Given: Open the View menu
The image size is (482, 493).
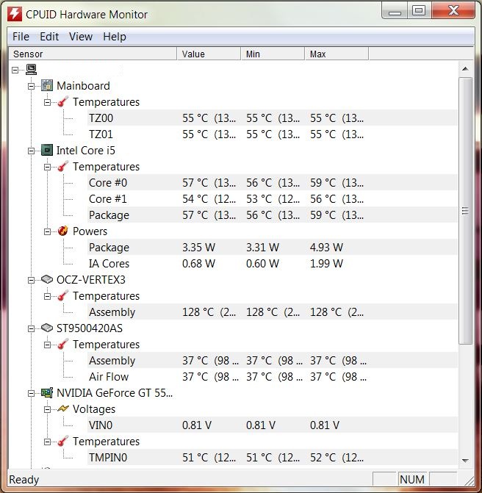Looking at the screenshot, I should point(81,37).
